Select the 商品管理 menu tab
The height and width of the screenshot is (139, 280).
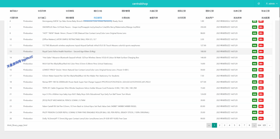98,18
